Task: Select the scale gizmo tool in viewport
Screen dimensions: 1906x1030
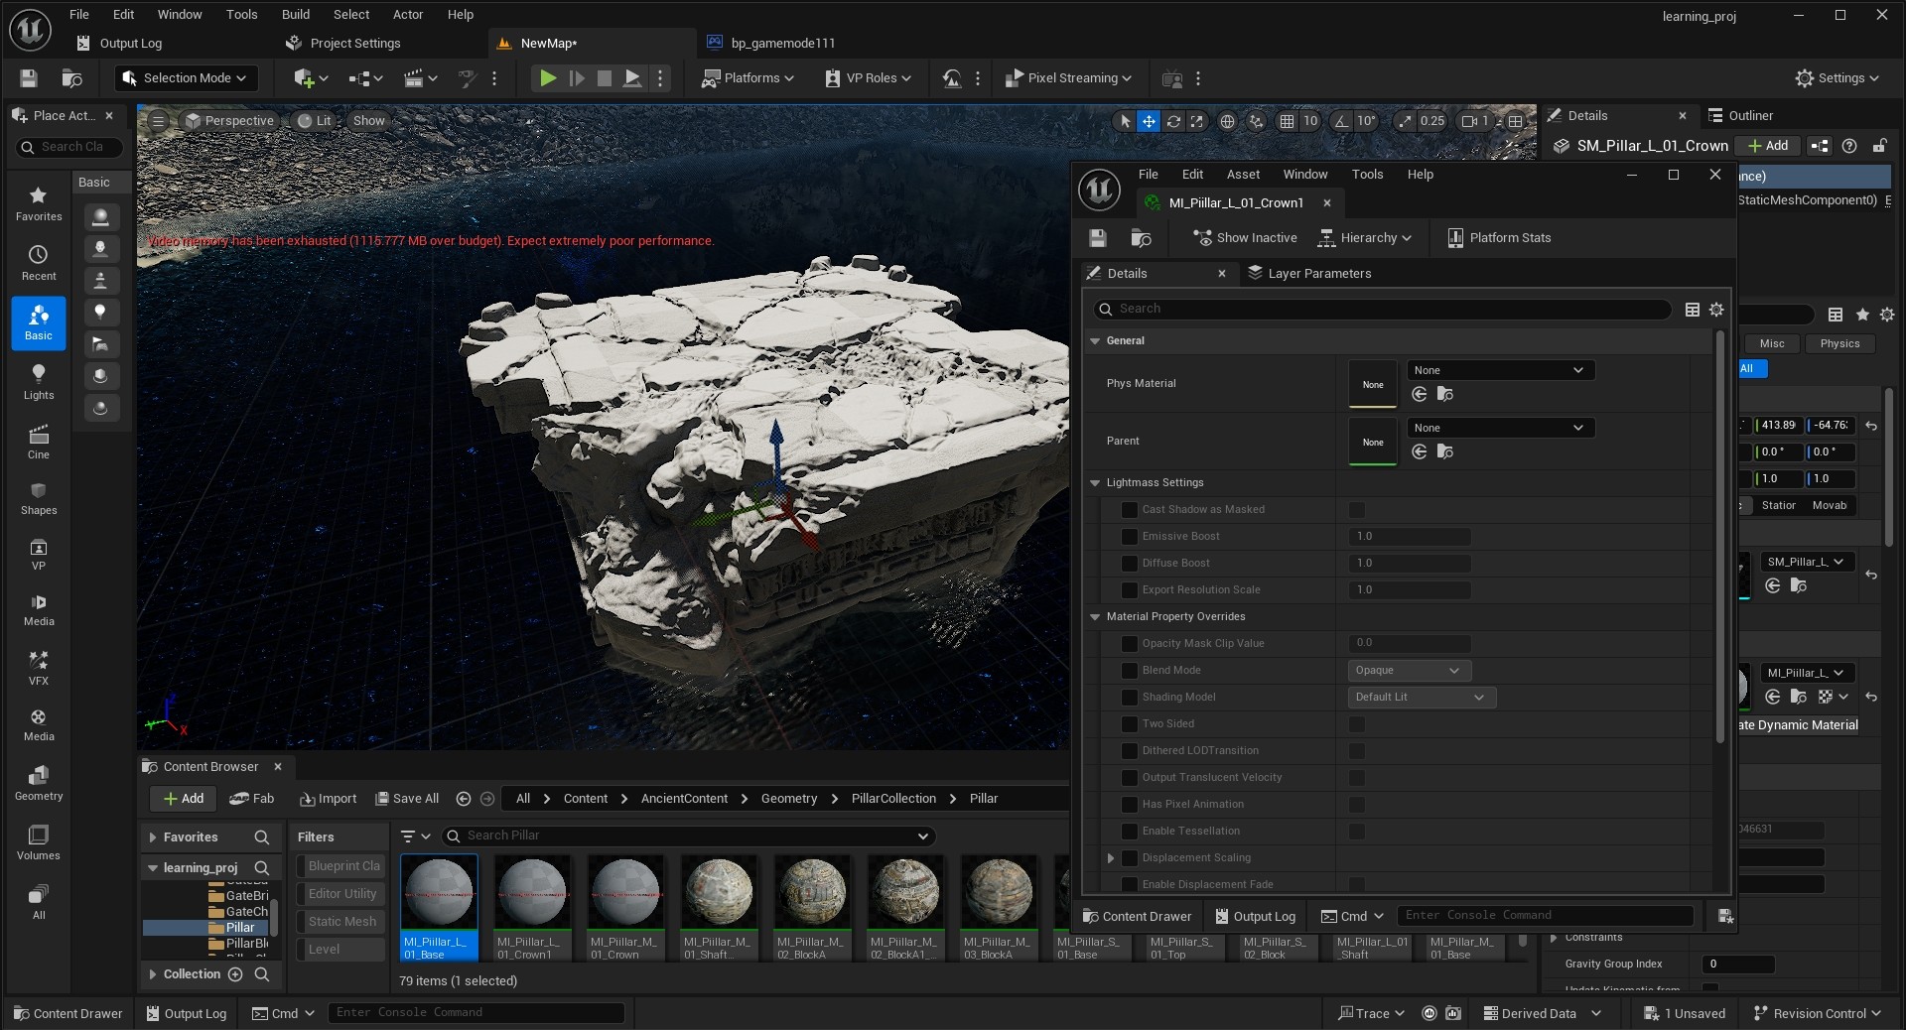Action: 1197,121
